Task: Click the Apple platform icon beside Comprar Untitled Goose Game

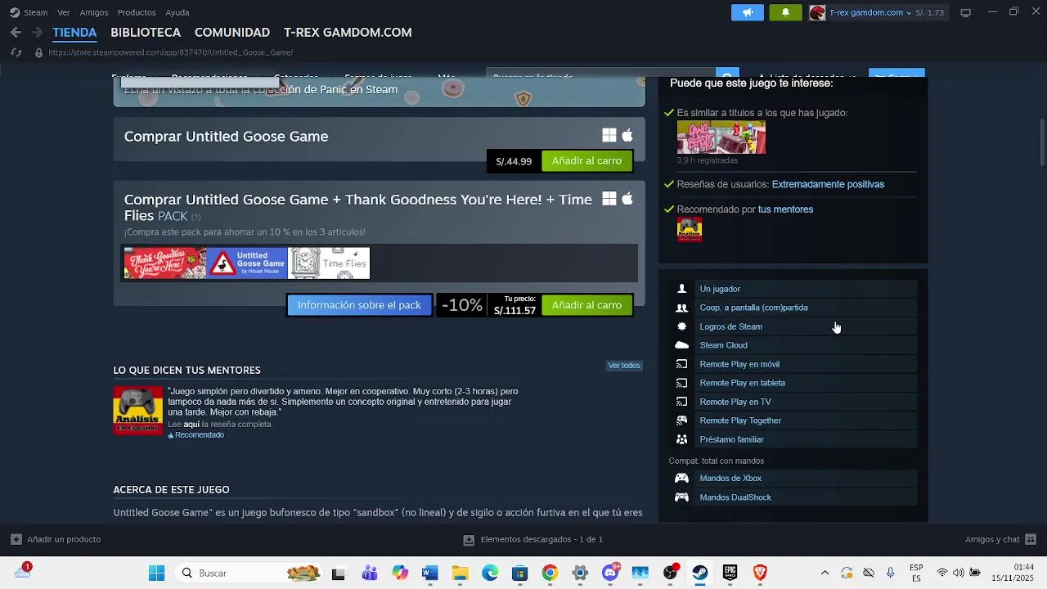Action: point(627,135)
